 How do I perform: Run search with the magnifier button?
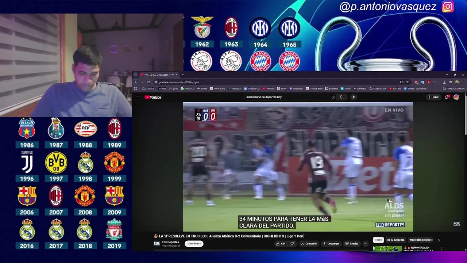click(x=342, y=97)
